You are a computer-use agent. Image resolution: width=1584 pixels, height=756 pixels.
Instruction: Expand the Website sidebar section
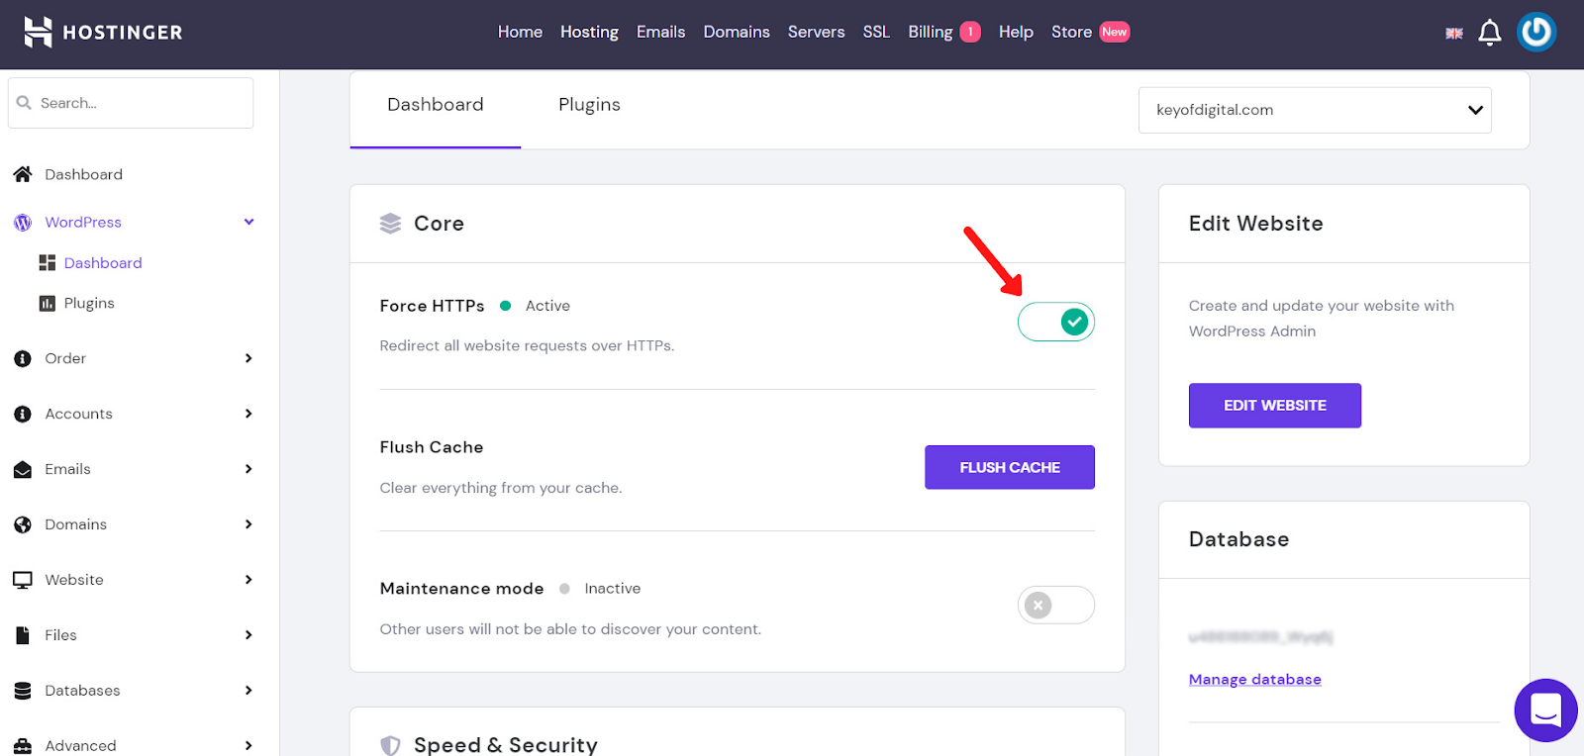[x=248, y=580]
